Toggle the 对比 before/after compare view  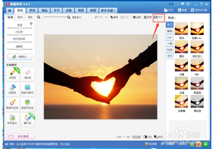pyautogui.click(x=148, y=137)
